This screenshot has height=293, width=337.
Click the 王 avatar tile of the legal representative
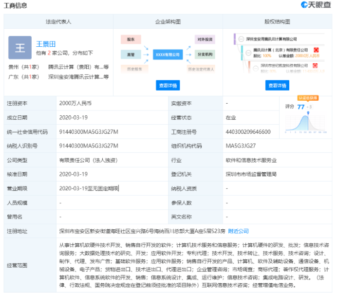tap(20, 48)
